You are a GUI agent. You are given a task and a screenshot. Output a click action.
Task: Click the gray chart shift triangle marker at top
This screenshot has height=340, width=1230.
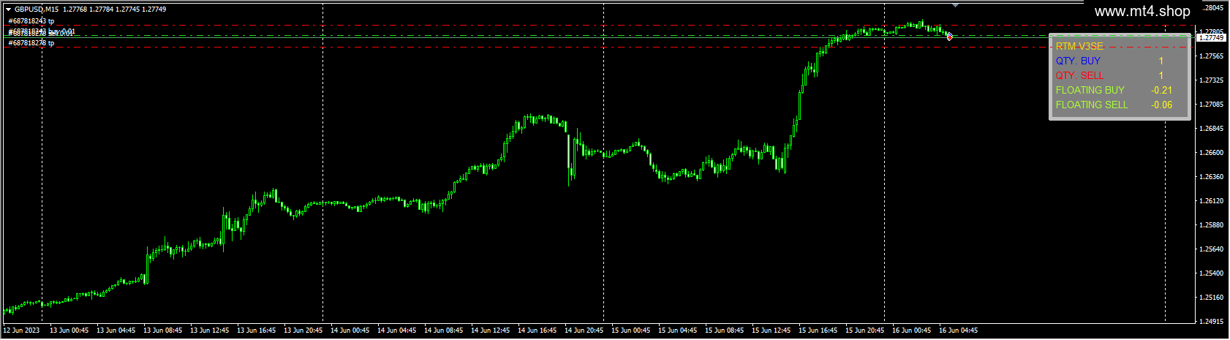[x=954, y=5]
